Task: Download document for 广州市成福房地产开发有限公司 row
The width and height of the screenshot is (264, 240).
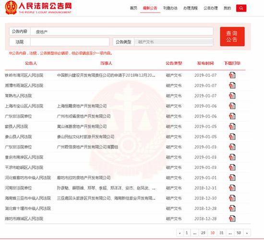Action: coord(232,116)
